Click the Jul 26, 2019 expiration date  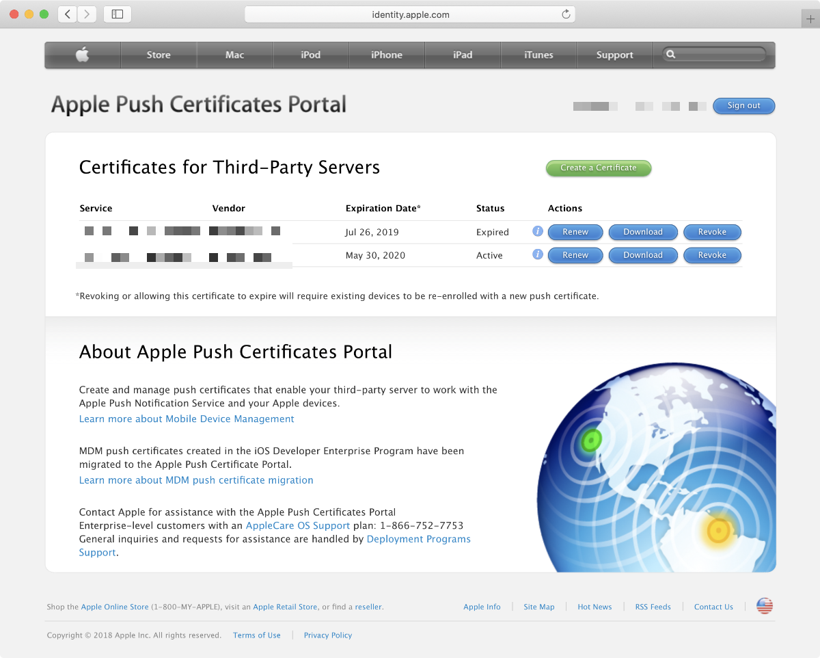372,232
